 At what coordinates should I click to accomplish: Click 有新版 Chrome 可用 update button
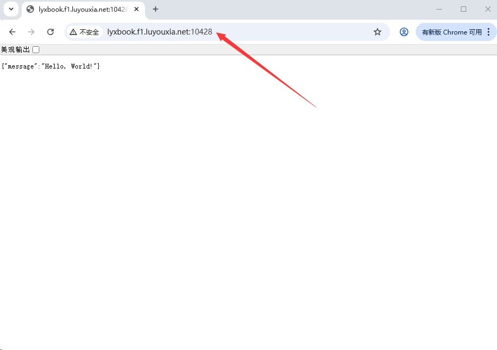coord(452,32)
